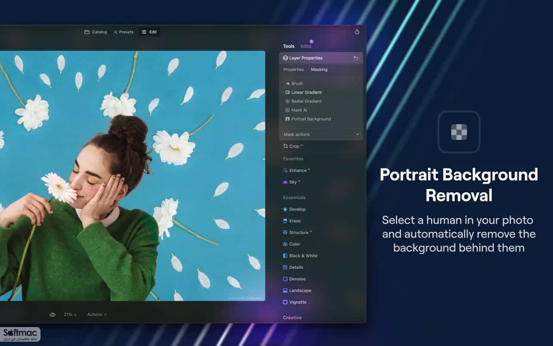Open the Details tool

(293, 267)
